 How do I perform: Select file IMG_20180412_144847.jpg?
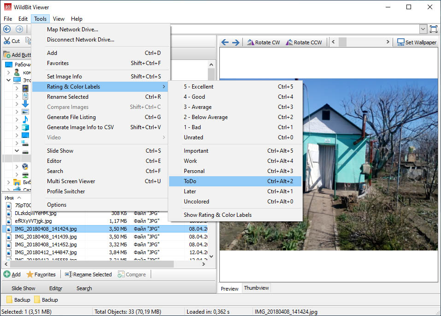[x=46, y=252]
